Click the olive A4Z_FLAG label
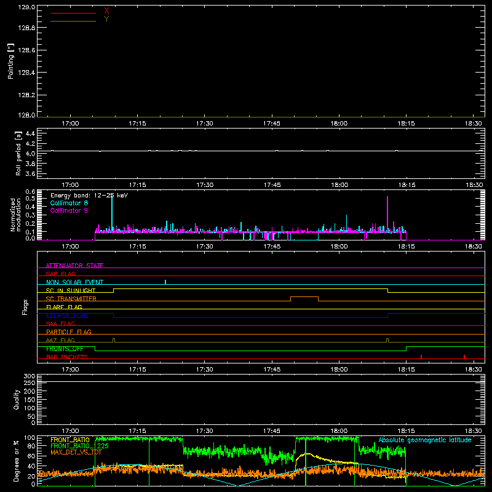The image size is (492, 492). pos(60,340)
